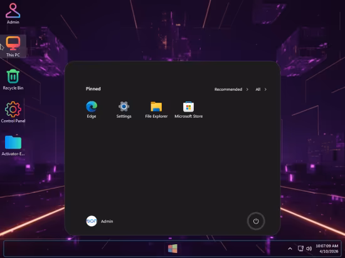
Task: Select the Activator-E... folder on desktop
Action: tap(13, 145)
